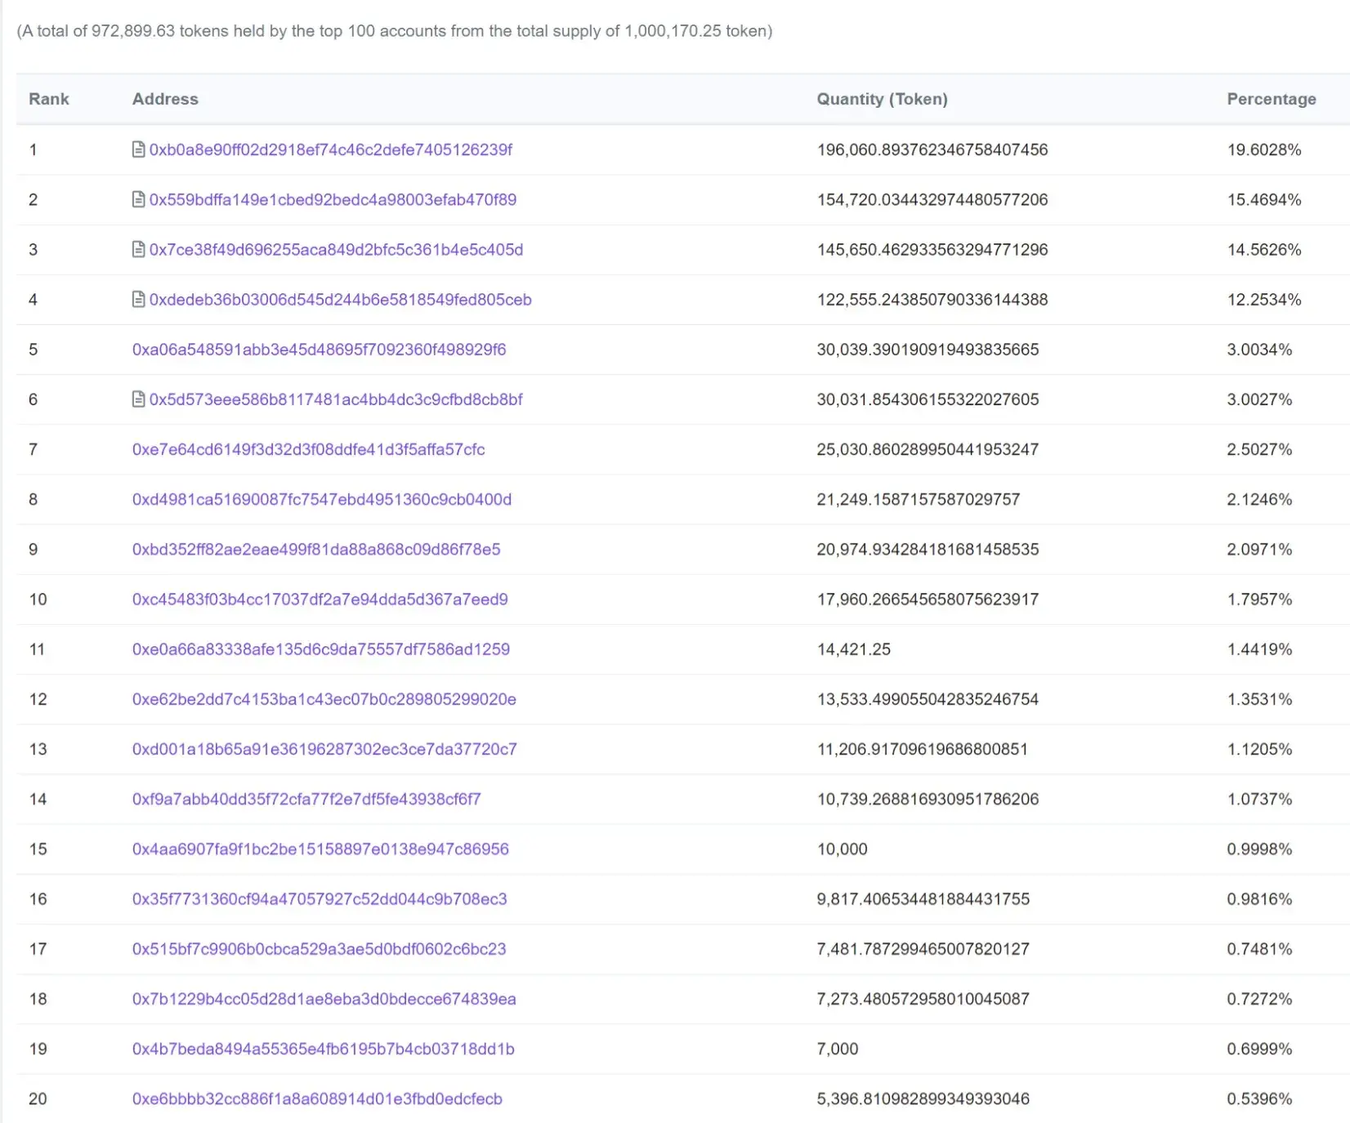The image size is (1350, 1123).
Task: Open address 0xe62be2dd7c4153ba1c43ec07b0c289805299020e
Action: [324, 699]
